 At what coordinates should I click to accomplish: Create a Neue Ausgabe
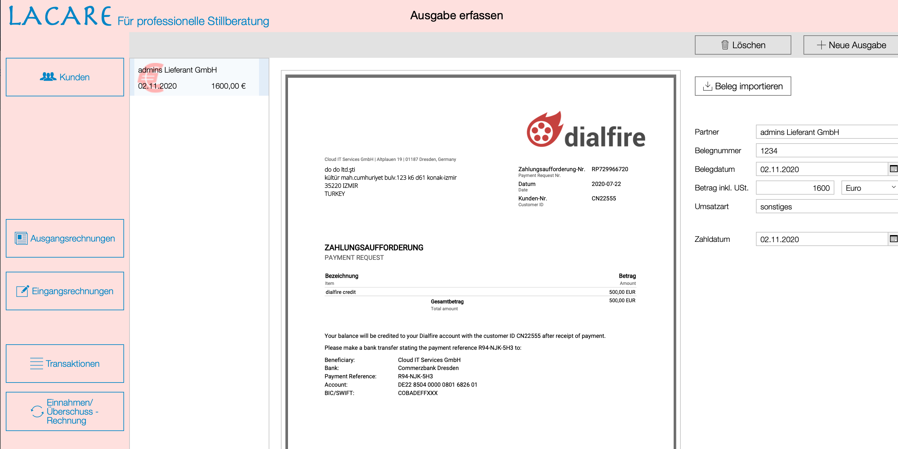(850, 45)
